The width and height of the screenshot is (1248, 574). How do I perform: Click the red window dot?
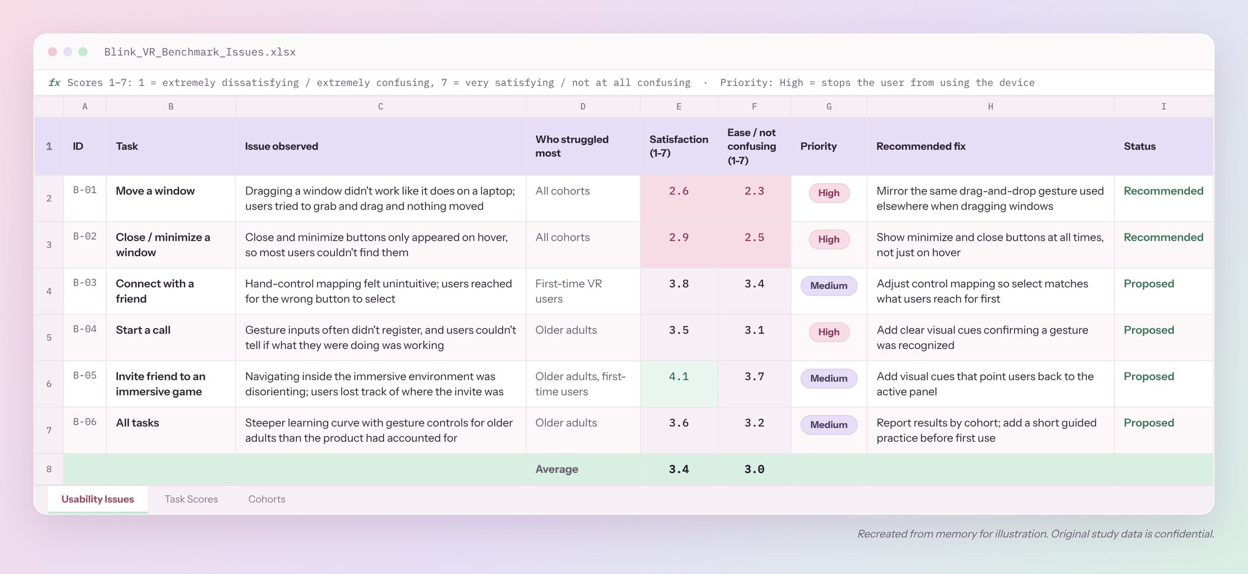click(x=52, y=52)
